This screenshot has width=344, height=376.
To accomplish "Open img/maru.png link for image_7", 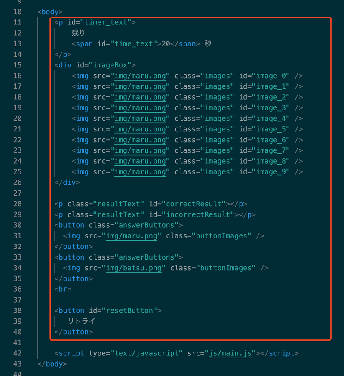I will pyautogui.click(x=140, y=150).
